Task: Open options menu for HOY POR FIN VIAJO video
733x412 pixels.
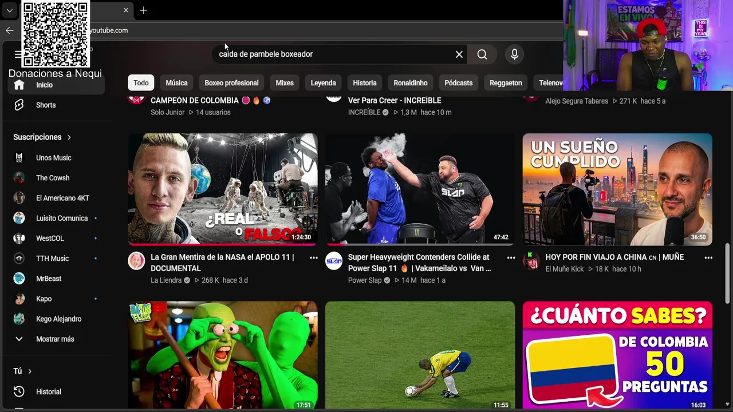Action: (708, 258)
